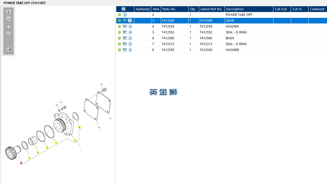Sort by Description column header
The width and height of the screenshot is (327, 184).
click(x=249, y=9)
